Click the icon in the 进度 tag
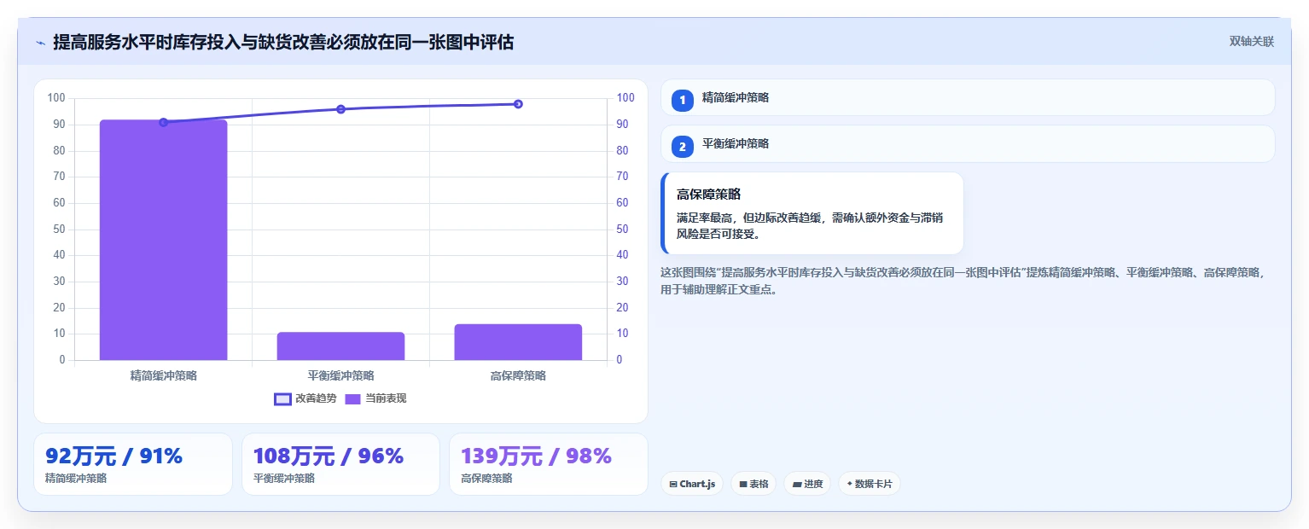Screen dimensions: 1309x529 point(797,484)
